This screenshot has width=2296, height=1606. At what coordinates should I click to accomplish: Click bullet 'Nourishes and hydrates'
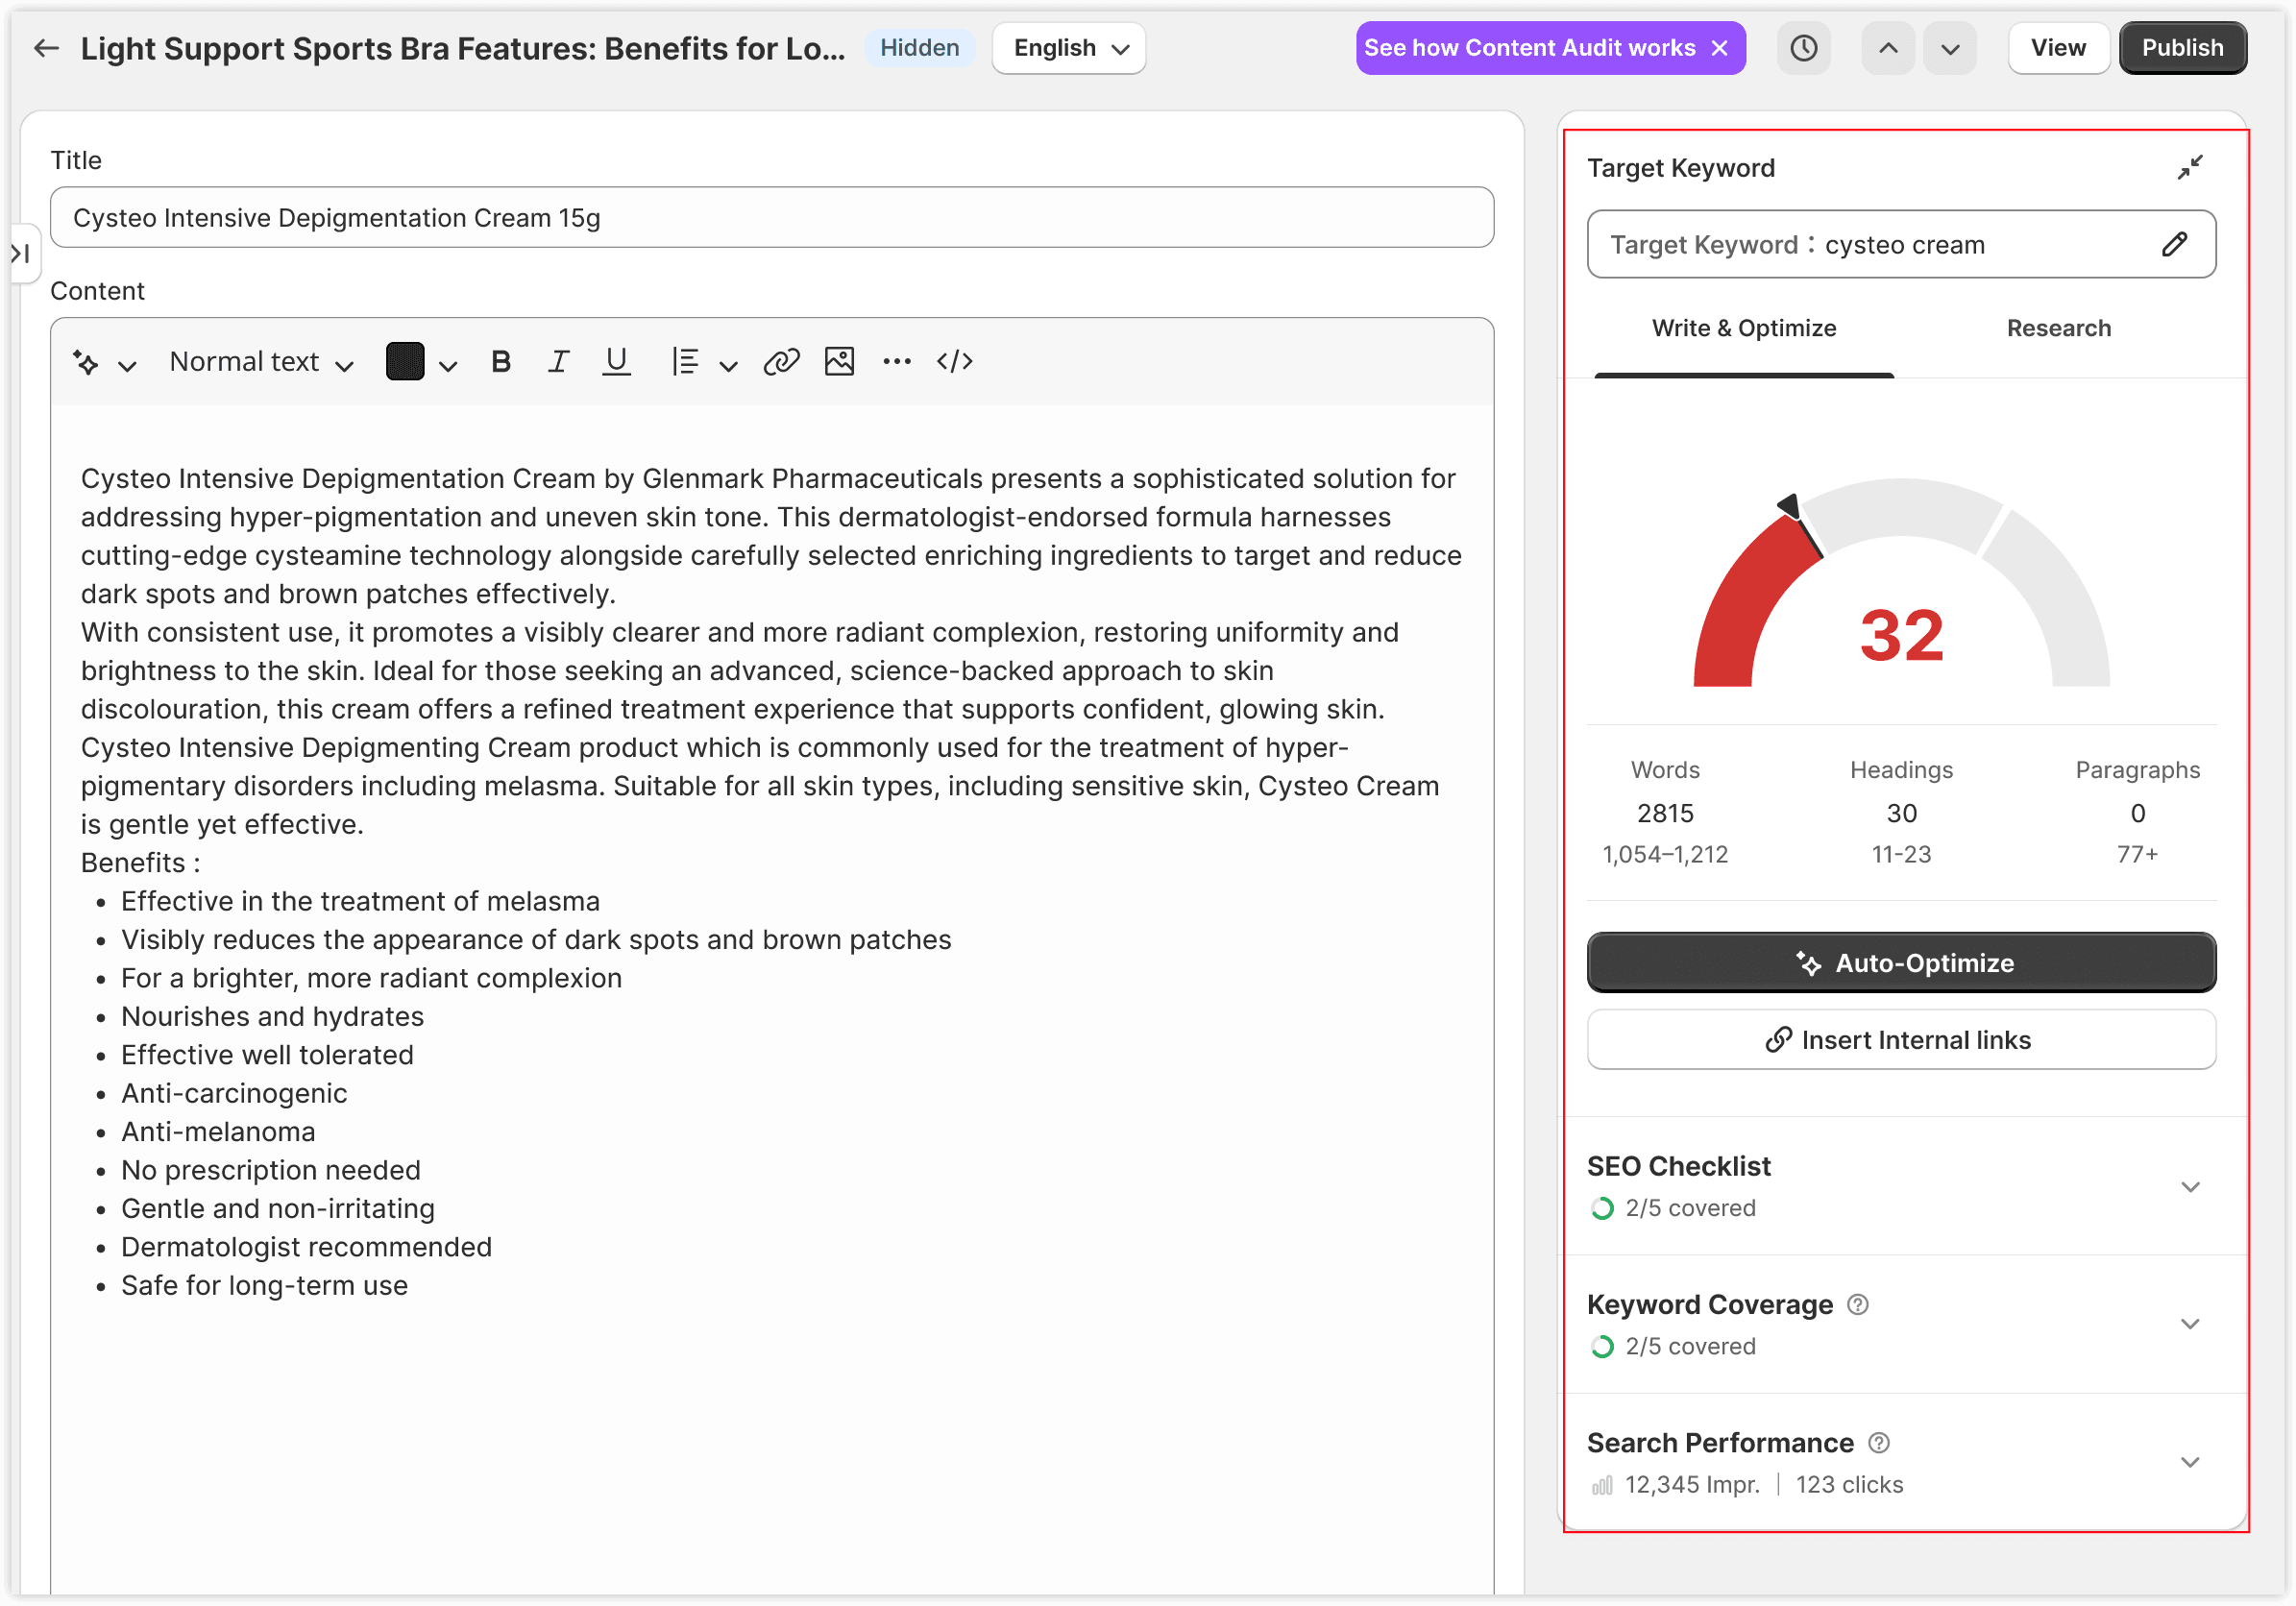272,1016
